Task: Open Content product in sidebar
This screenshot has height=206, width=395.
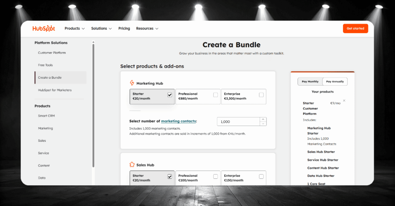Action: pyautogui.click(x=44, y=166)
